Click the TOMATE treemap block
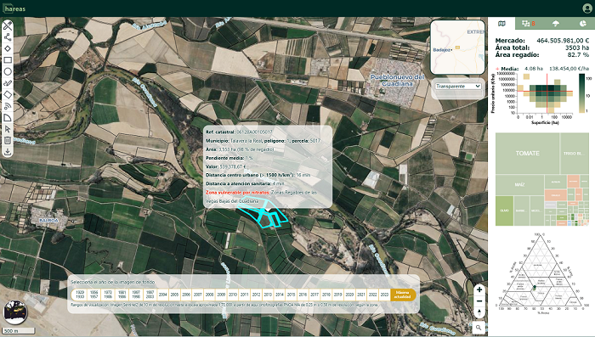 527,153
